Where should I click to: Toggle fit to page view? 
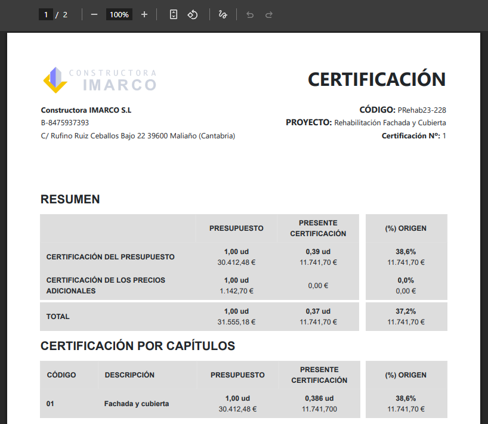click(174, 14)
